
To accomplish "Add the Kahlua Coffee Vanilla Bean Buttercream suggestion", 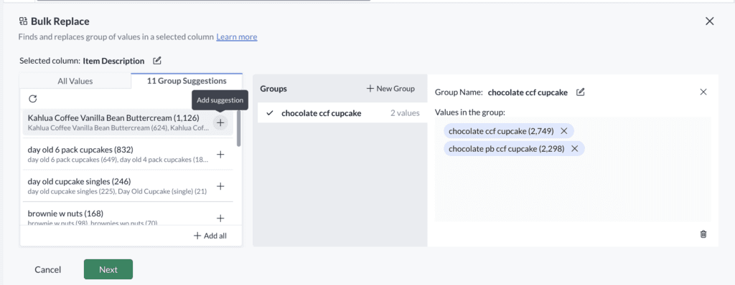I will tap(220, 122).
